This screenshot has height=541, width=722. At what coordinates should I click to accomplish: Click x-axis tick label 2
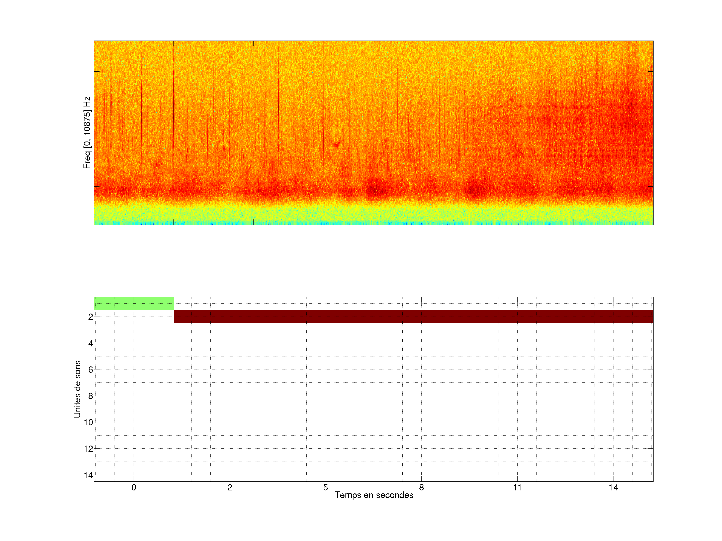pyautogui.click(x=230, y=487)
